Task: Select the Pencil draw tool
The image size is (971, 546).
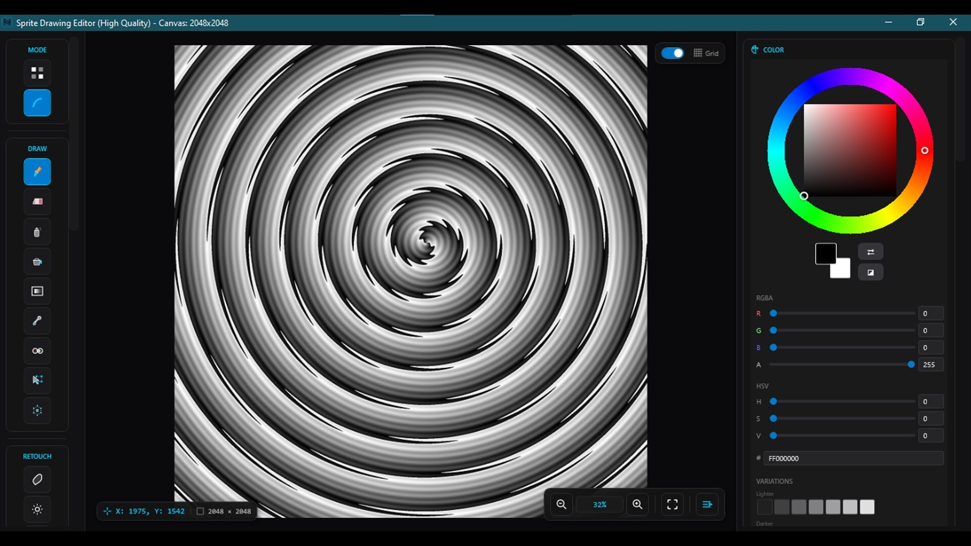Action: (x=37, y=172)
